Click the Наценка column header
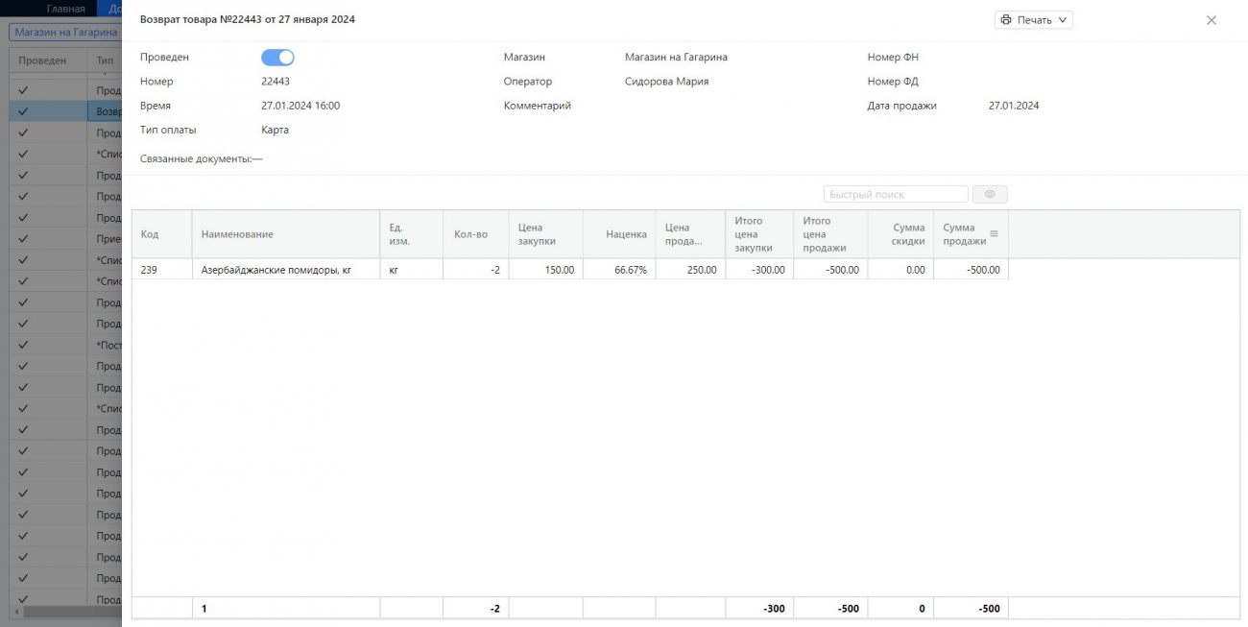 pos(626,234)
